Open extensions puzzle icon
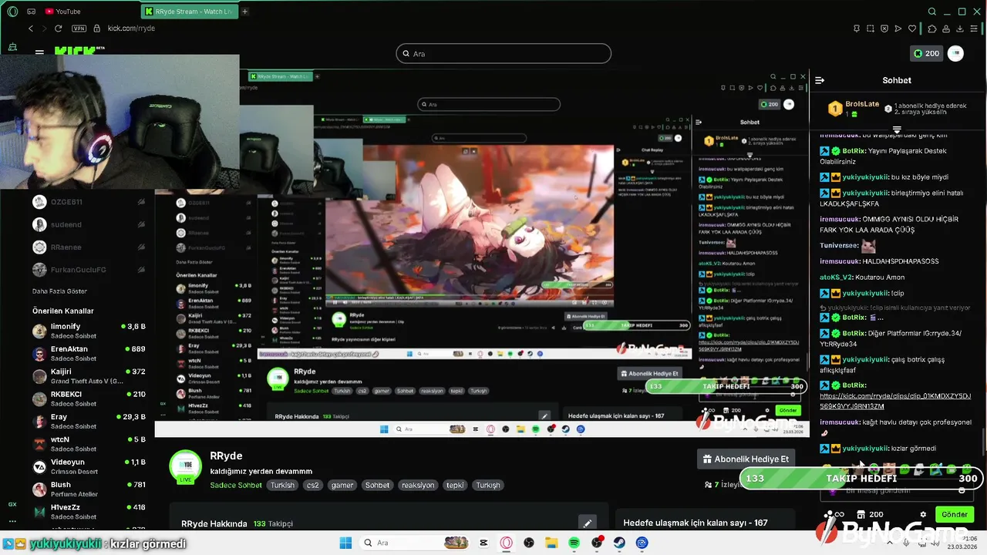 (x=932, y=29)
